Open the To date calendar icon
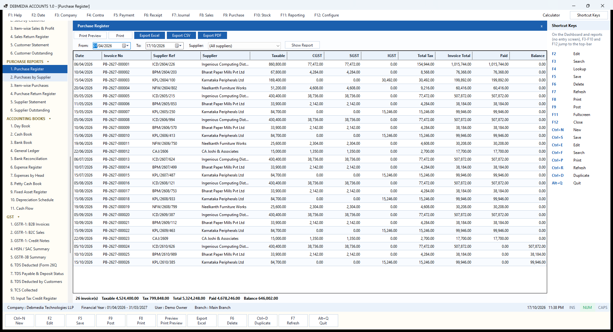This screenshot has height=332, width=613. coord(177,46)
